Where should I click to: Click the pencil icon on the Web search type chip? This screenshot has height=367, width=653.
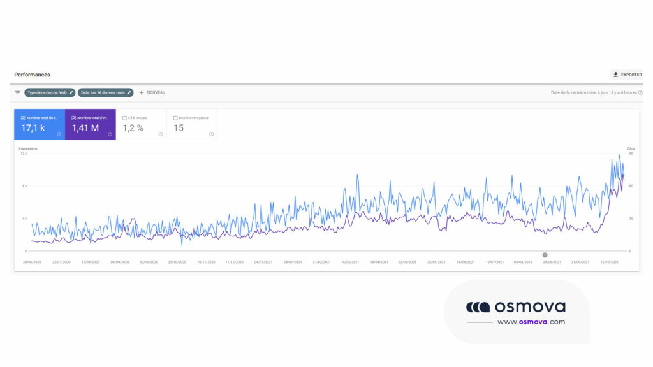tap(71, 92)
